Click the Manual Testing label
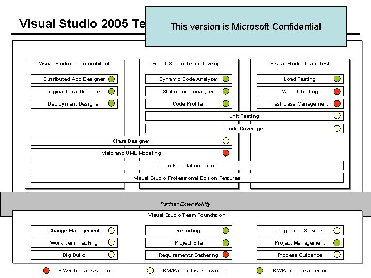Image resolution: width=371 pixels, height=278 pixels. coord(300,92)
